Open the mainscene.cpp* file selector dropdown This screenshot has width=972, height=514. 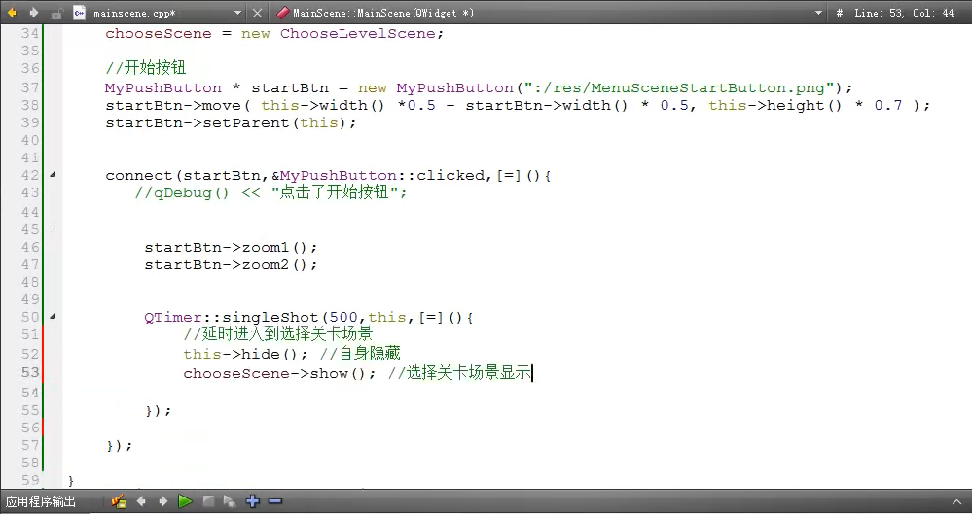pyautogui.click(x=237, y=13)
